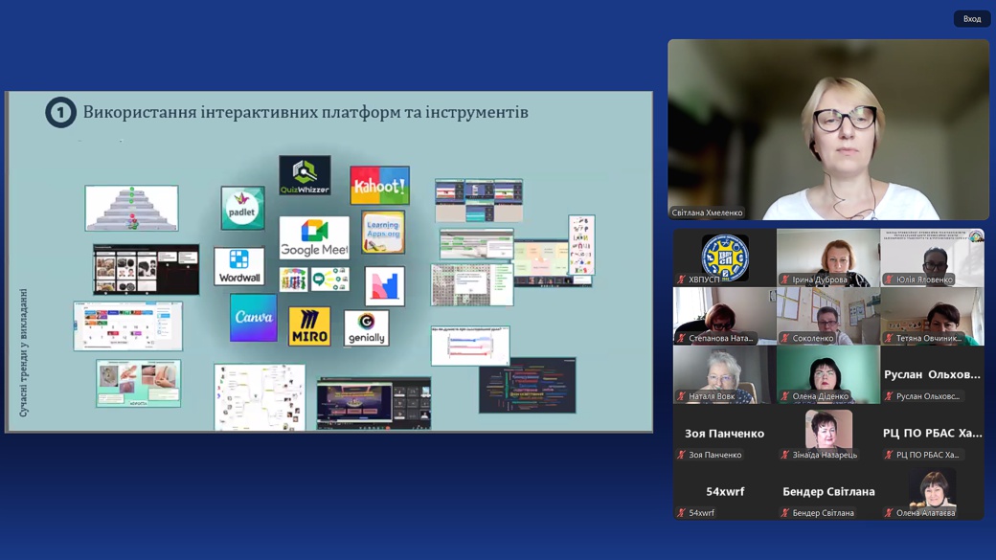Click muted mic icon beside Олена Алатаєва
Screen dimensions: 996x560
click(890, 513)
